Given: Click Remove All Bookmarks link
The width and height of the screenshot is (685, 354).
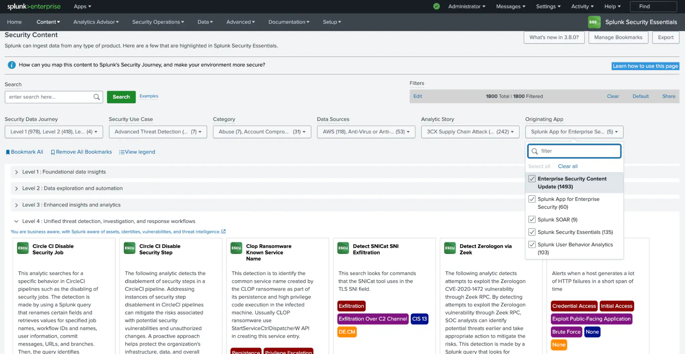Looking at the screenshot, I should tap(81, 152).
